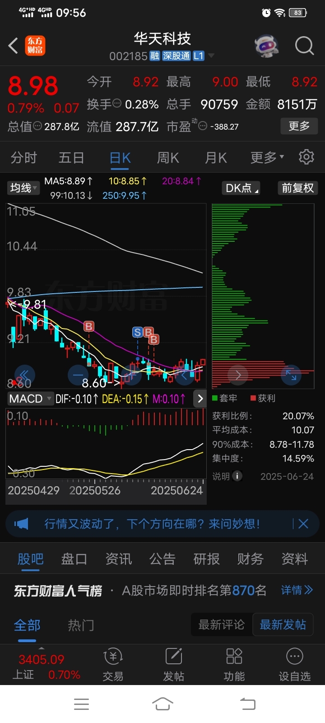
Task: Shift chart left with double-arrow button
Action: (x=24, y=375)
